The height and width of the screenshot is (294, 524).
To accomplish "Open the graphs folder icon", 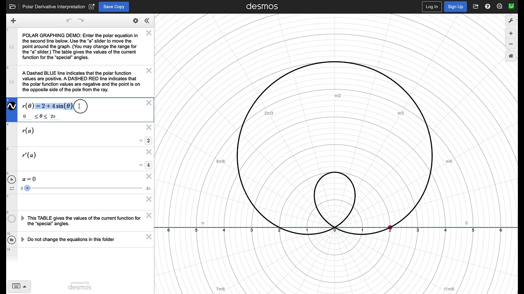I will pyautogui.click(x=13, y=7).
